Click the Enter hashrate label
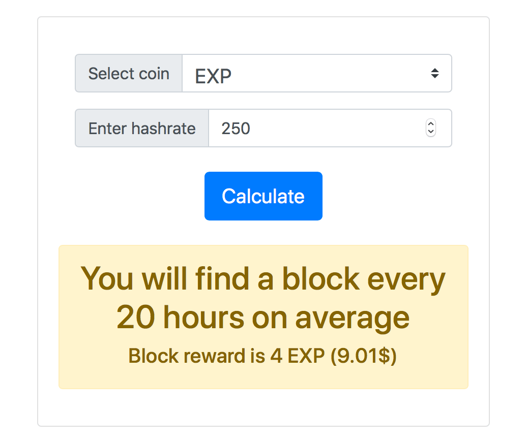The width and height of the screenshot is (526, 442). [x=142, y=129]
